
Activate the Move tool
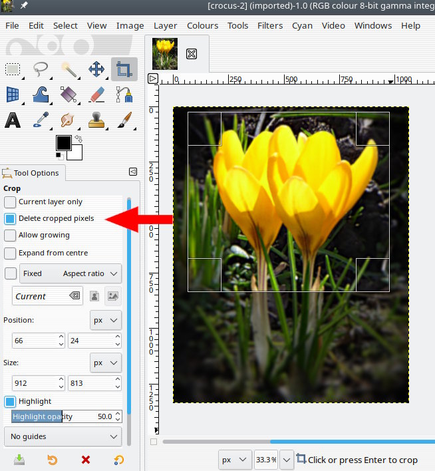pos(96,69)
